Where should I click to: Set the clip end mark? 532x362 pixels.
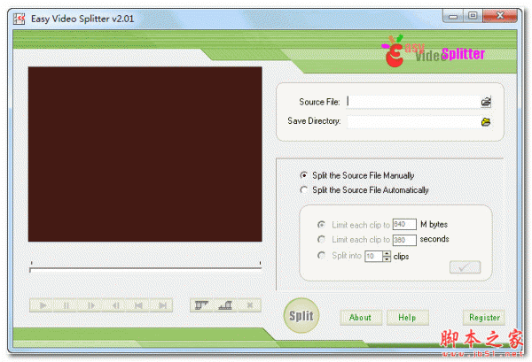tap(225, 305)
